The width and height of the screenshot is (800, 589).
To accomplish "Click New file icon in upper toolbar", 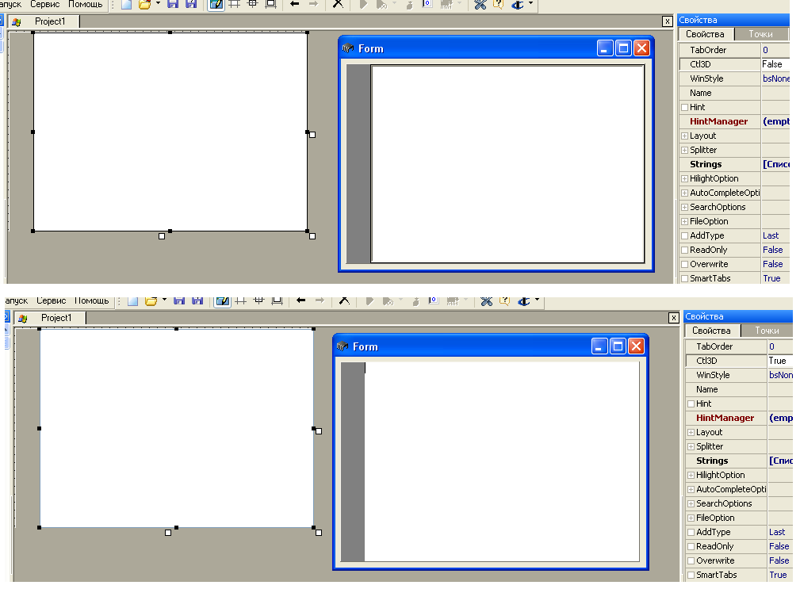I will (126, 4).
